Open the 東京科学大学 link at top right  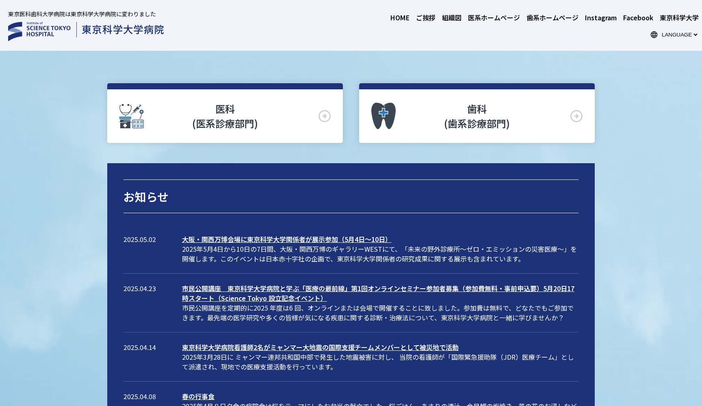click(x=678, y=17)
